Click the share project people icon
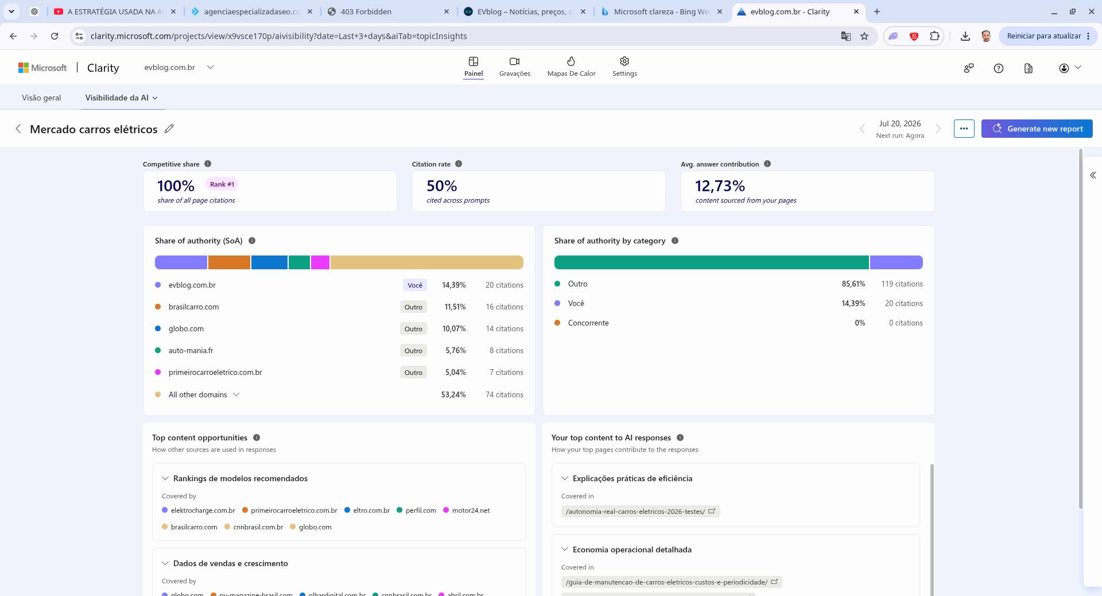1102x596 pixels. pos(969,68)
